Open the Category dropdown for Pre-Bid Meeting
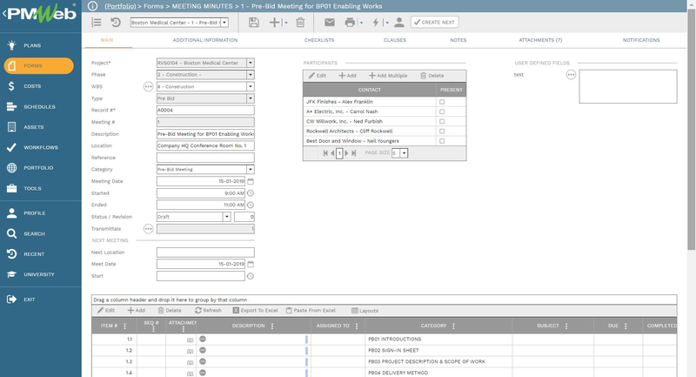 [251, 170]
